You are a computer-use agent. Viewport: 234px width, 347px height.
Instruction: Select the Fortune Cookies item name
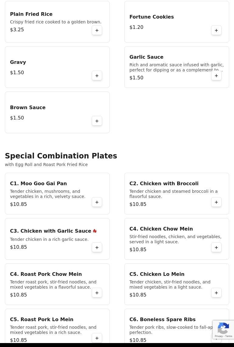coord(152,17)
